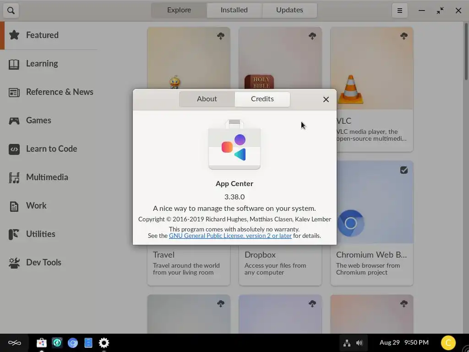
Task: Click install cloud icon on VLC card
Action: pos(404,36)
